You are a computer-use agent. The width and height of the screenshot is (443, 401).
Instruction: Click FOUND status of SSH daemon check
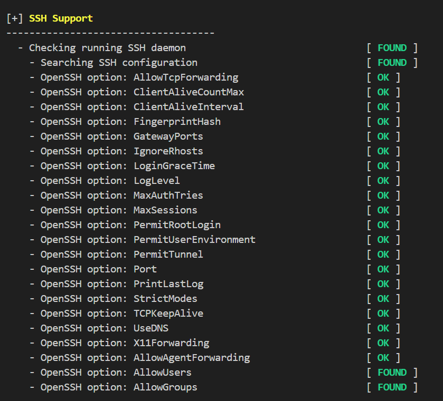(392, 48)
